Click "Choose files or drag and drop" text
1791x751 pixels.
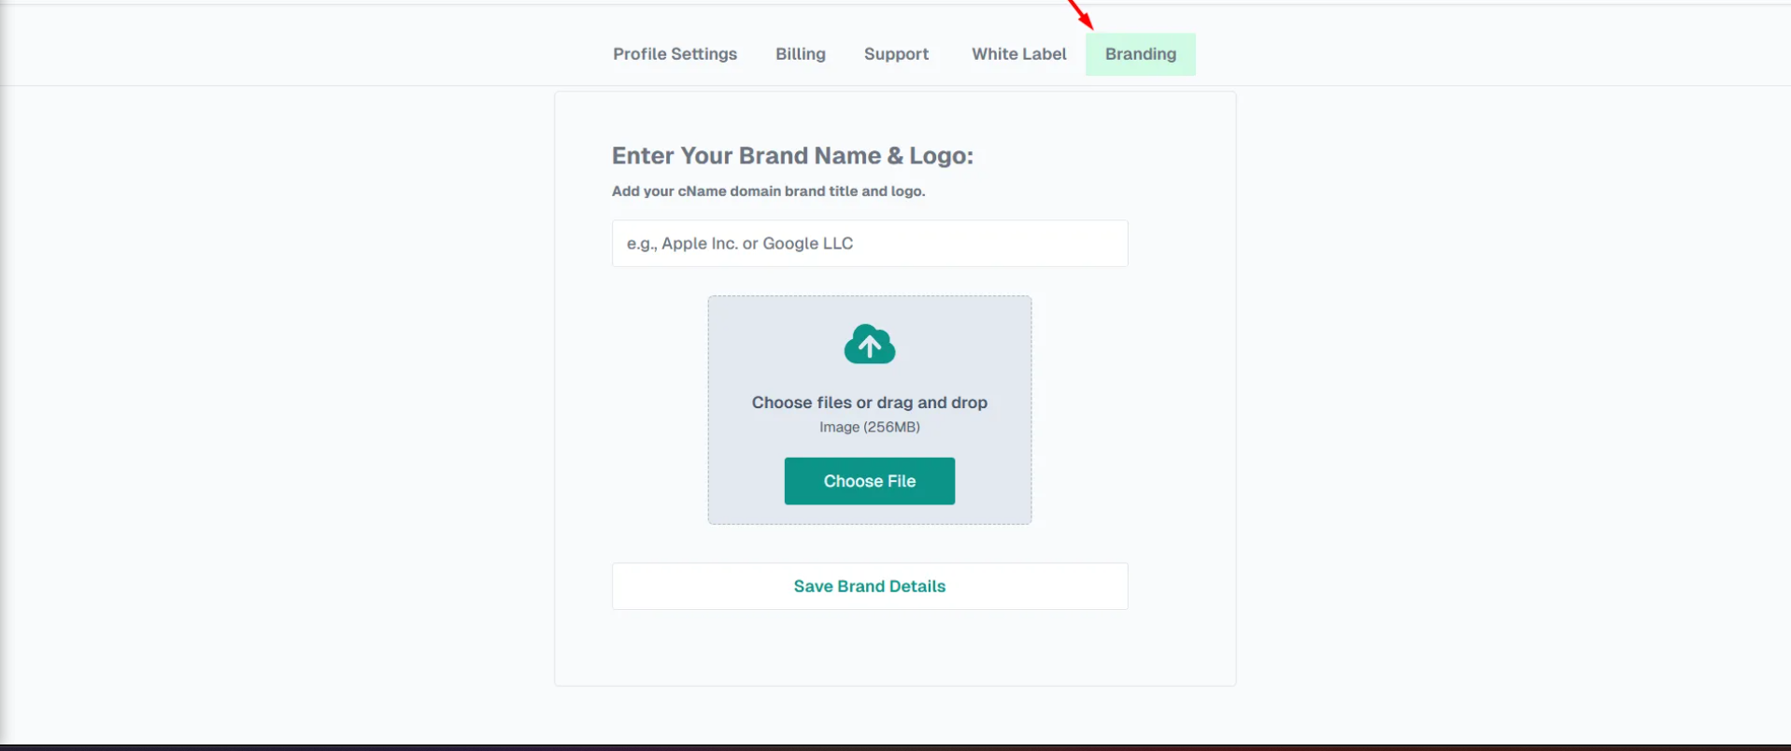coord(869,403)
